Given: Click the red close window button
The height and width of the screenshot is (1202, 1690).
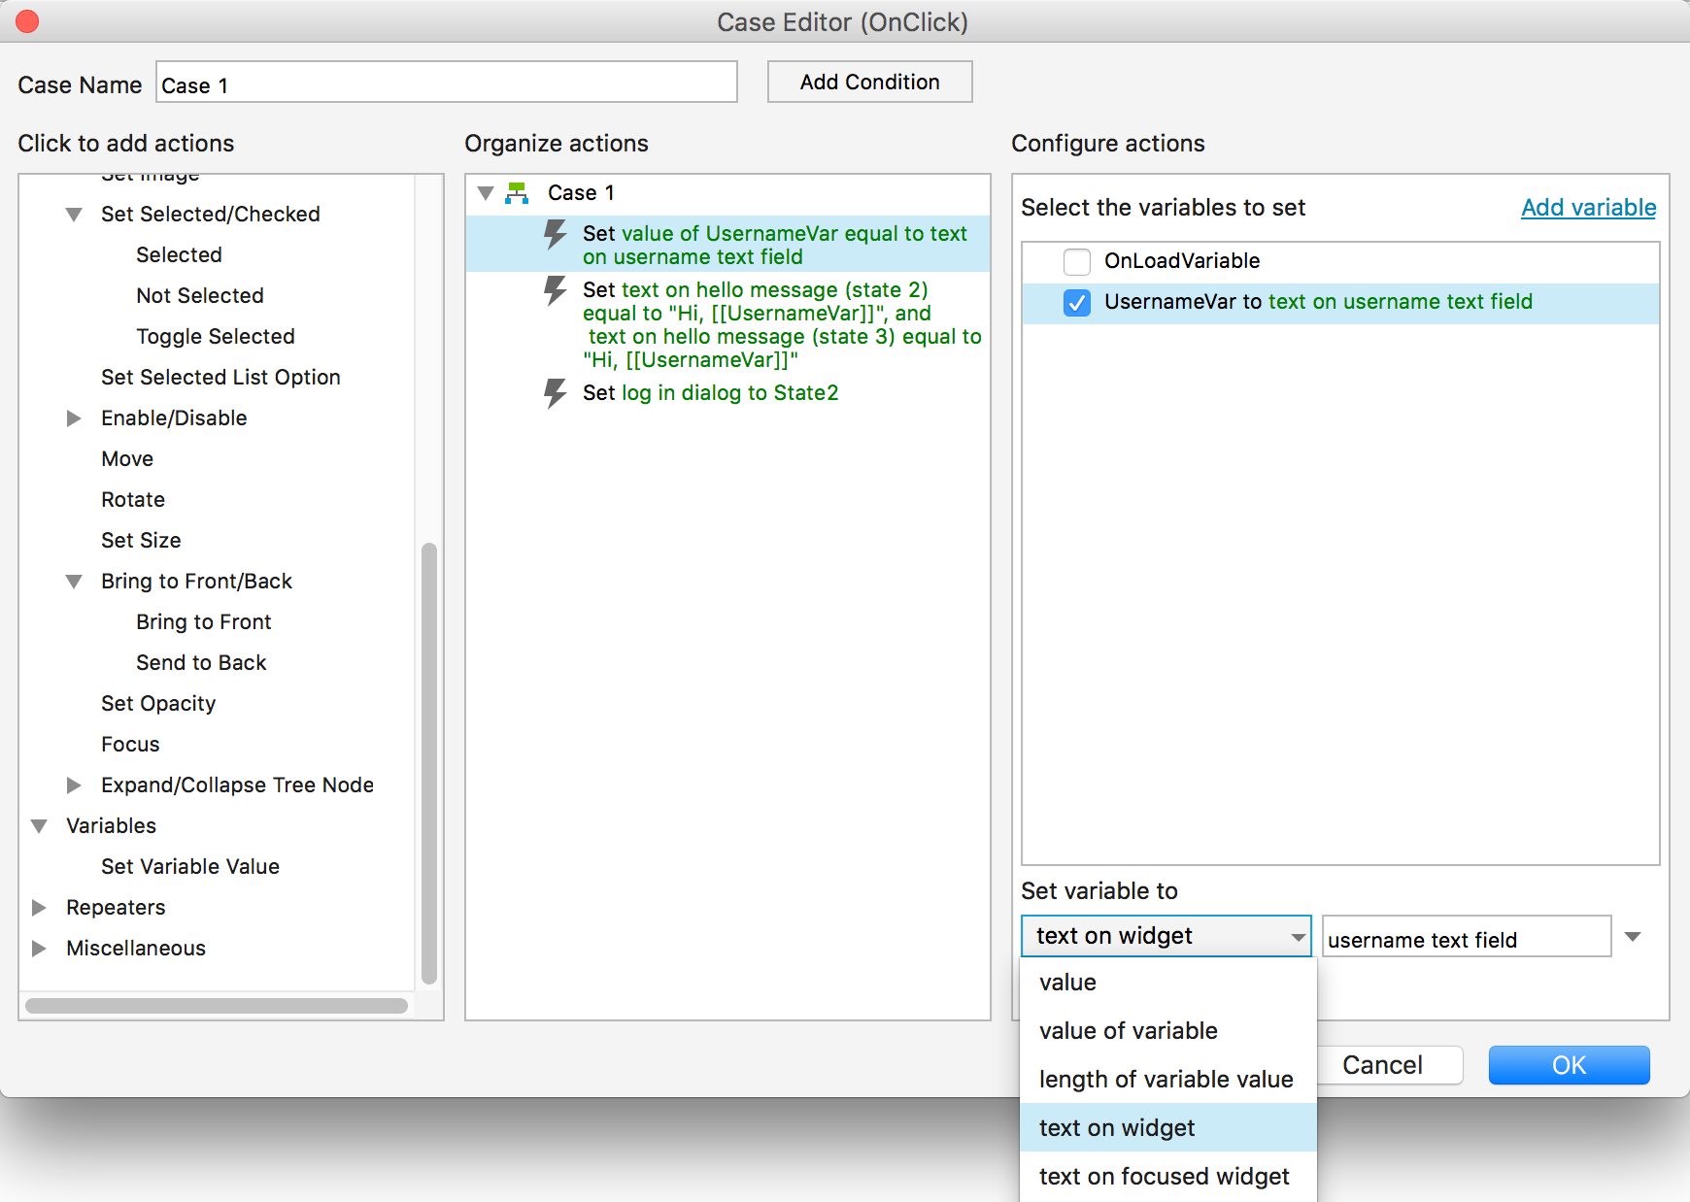Looking at the screenshot, I should coord(27,21).
